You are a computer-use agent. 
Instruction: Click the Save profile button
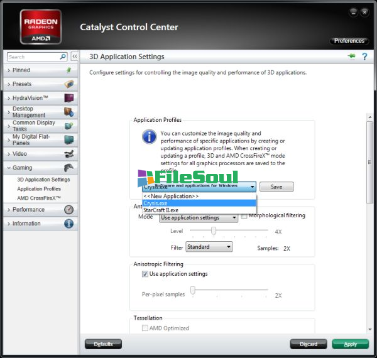(276, 187)
